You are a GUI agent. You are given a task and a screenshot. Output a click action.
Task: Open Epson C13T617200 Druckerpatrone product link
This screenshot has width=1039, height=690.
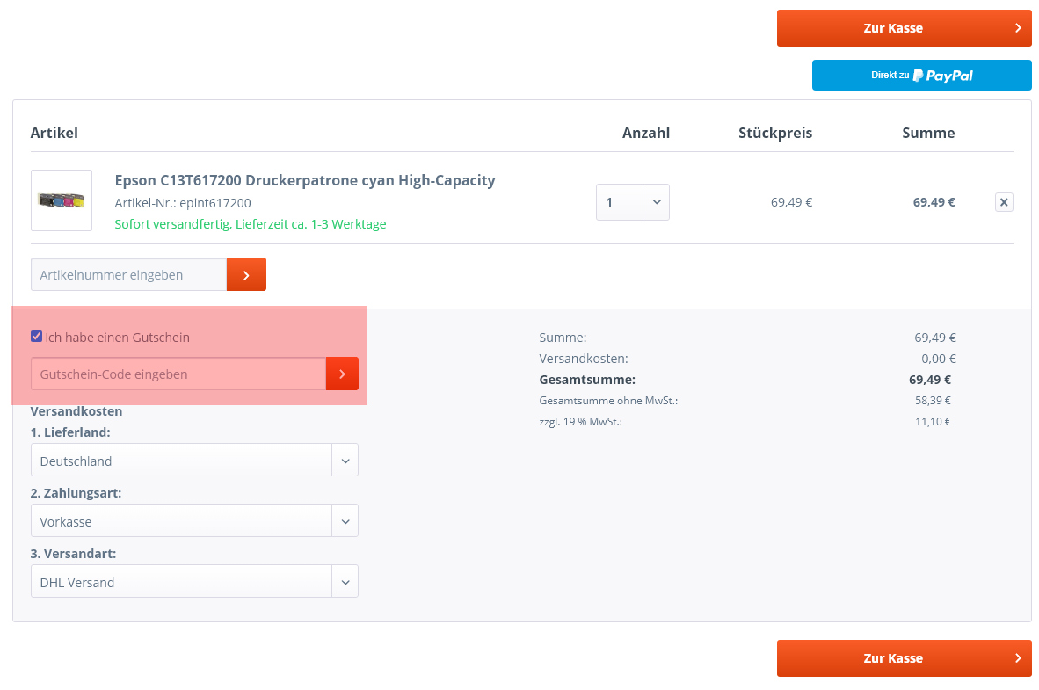pos(305,180)
